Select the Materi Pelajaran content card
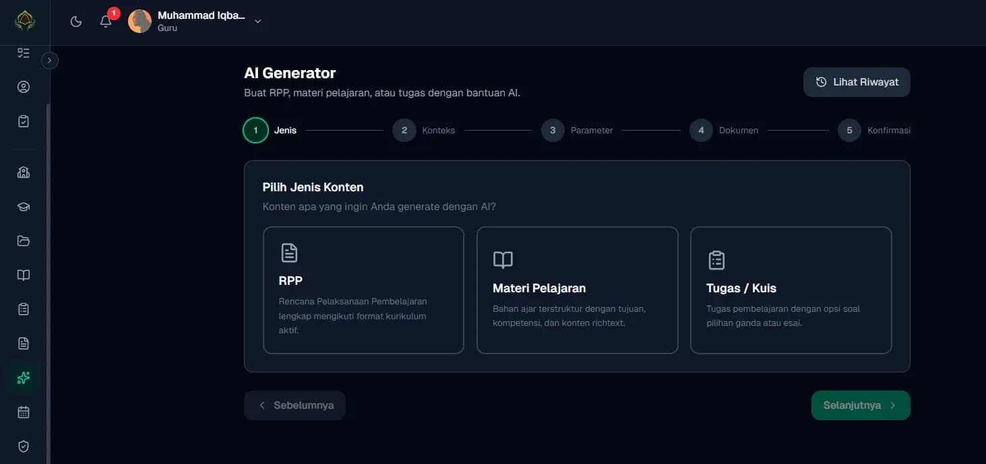This screenshot has width=986, height=464. [577, 290]
